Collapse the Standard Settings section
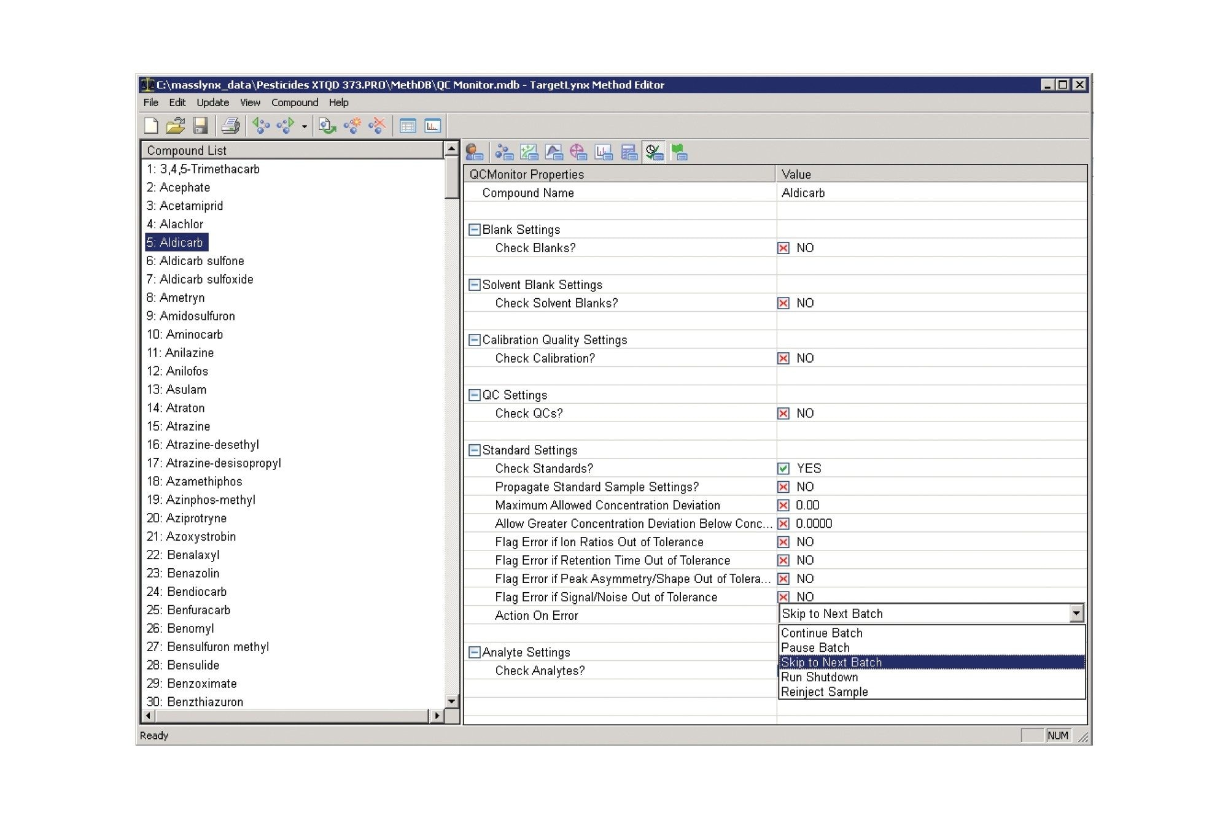The width and height of the screenshot is (1228, 818). [475, 450]
